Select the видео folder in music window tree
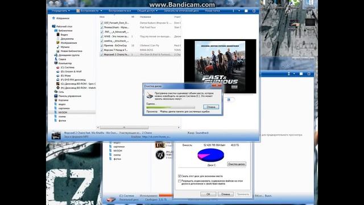 (62, 104)
